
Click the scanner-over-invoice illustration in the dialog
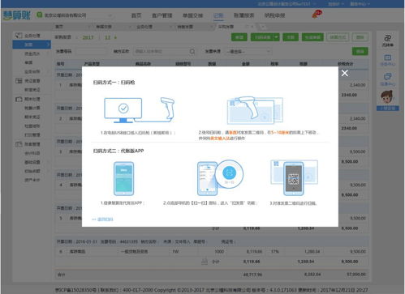coord(255,109)
